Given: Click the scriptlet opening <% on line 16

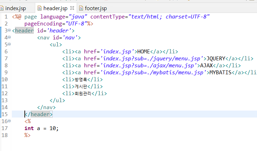Looking at the screenshot, I should coord(28,121).
